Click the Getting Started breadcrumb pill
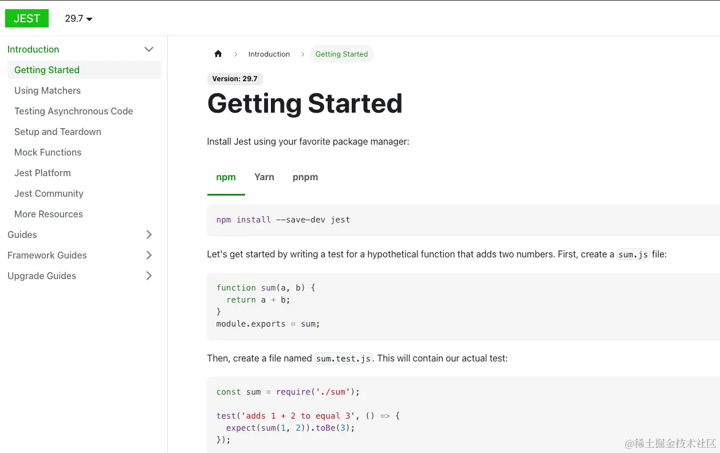 coord(341,54)
